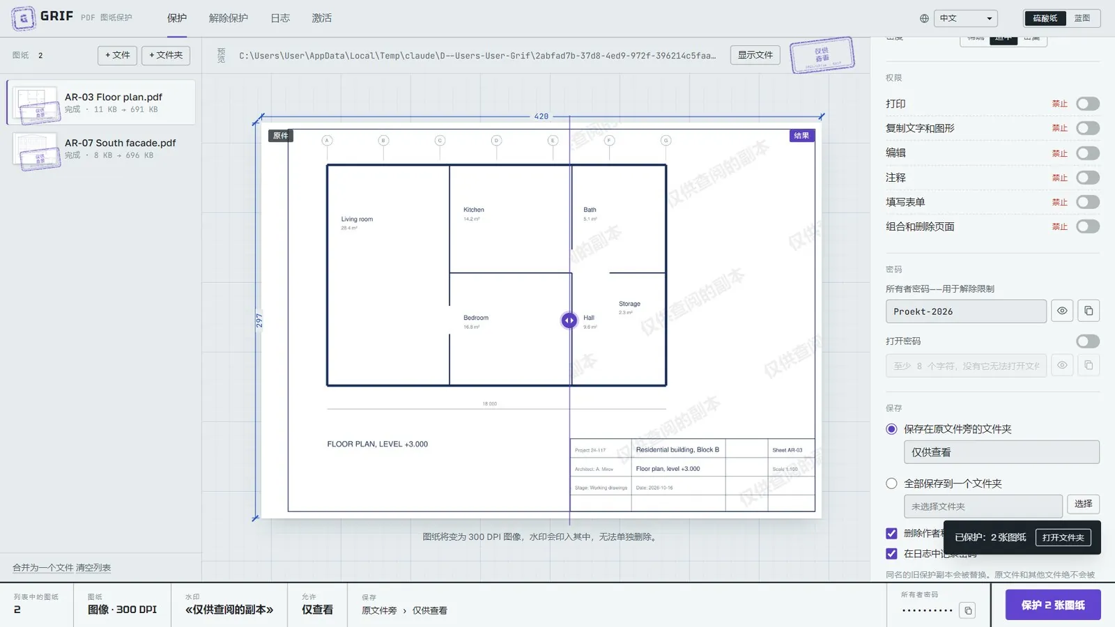Screen dimensions: 1115x627
Task: Click the GRIF app logo icon
Action: [x=24, y=18]
